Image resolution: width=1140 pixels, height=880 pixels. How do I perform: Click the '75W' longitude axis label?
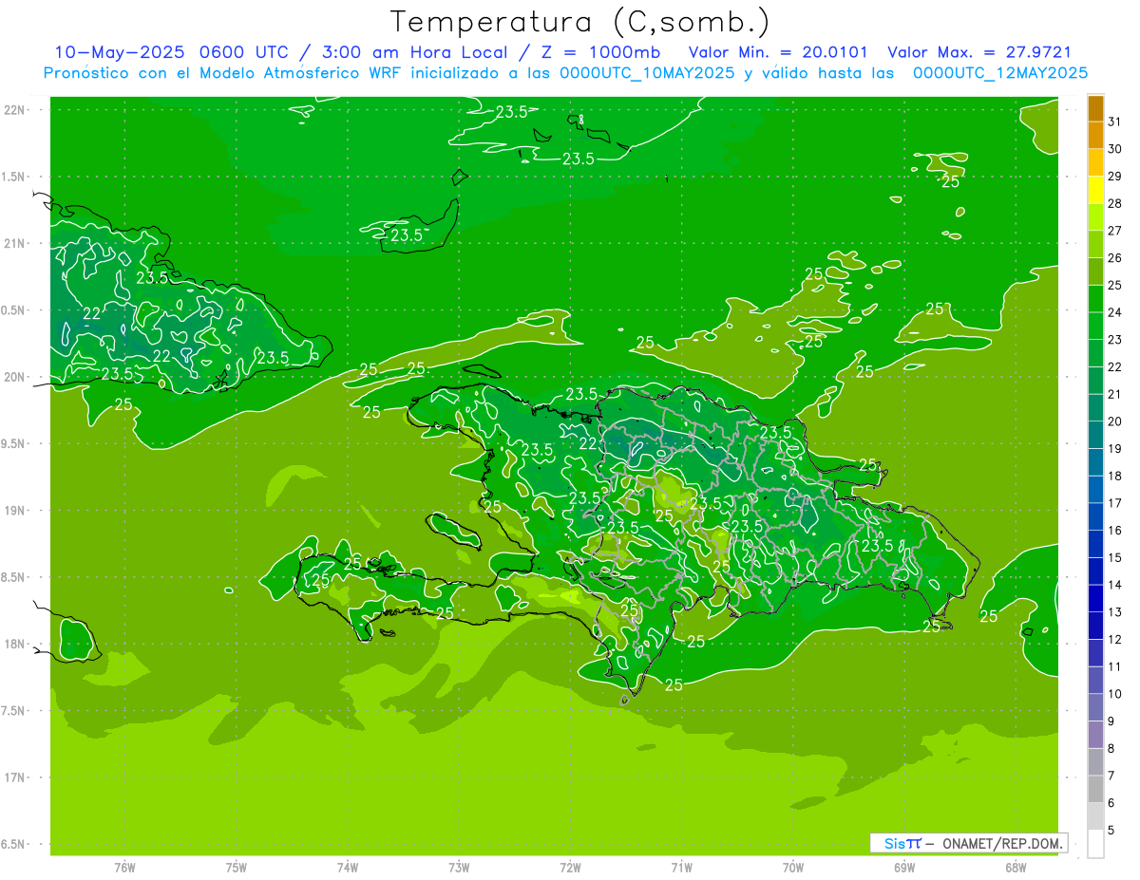coord(237,868)
